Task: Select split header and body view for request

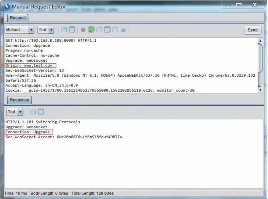Action: 71,30
